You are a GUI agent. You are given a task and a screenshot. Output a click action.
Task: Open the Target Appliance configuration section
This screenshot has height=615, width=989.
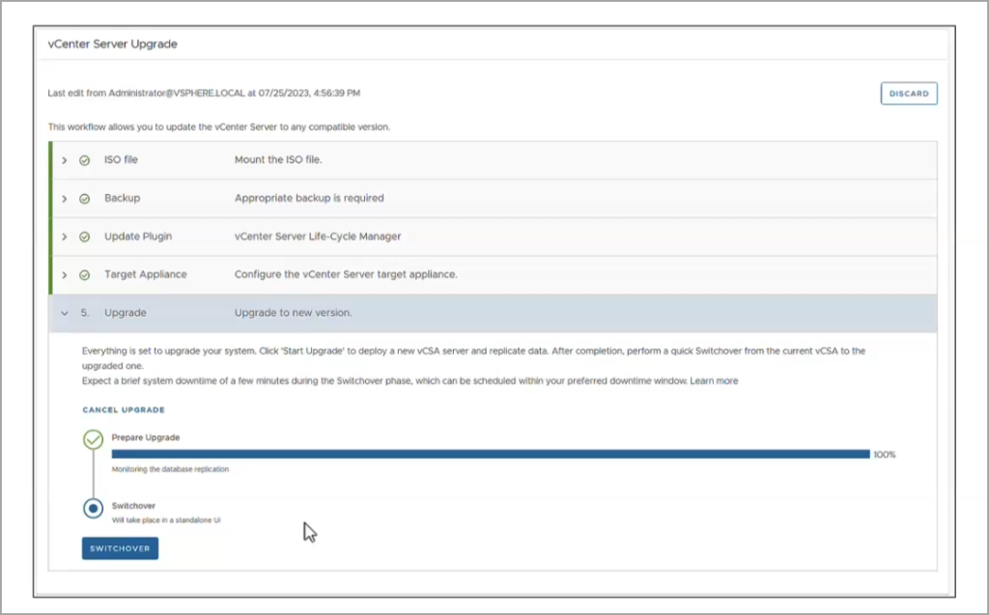[65, 274]
